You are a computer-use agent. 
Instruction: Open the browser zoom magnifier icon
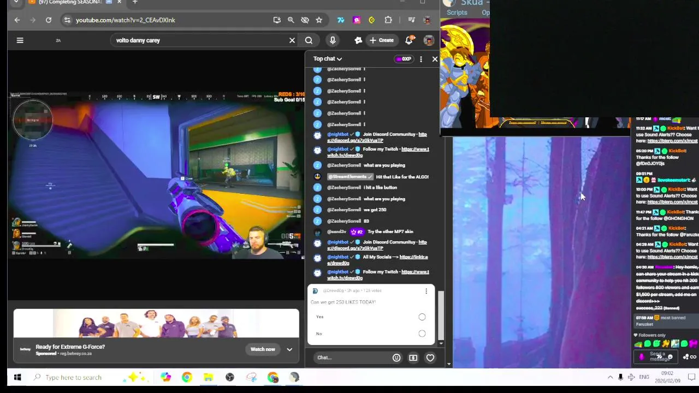coord(291,20)
